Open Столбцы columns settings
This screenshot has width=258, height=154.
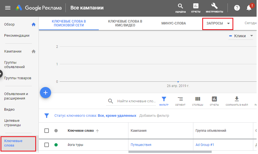pos(198,99)
